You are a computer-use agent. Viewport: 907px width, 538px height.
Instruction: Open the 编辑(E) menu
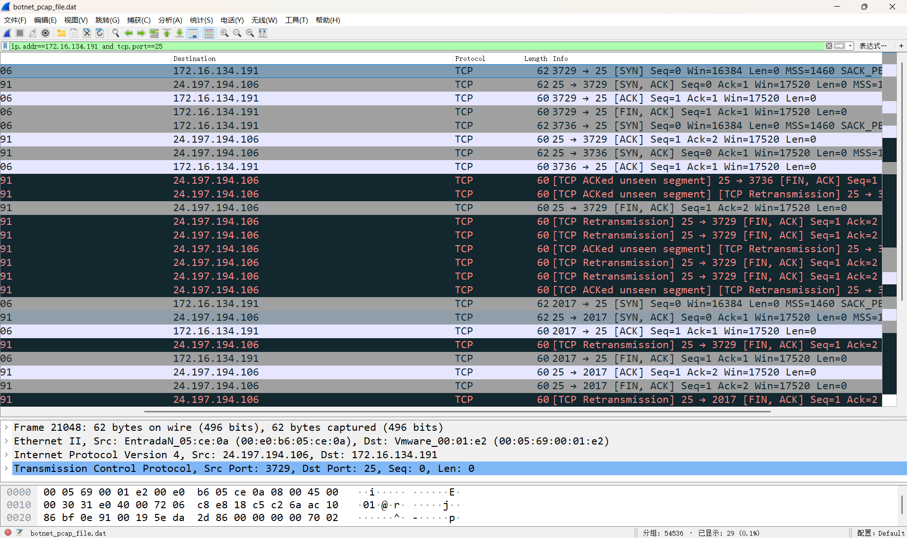45,20
